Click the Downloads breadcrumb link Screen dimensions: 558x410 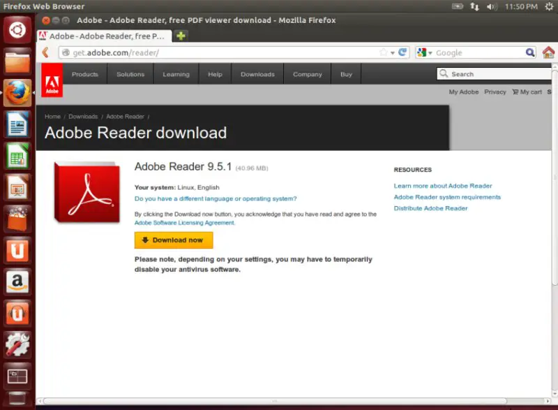[x=83, y=117]
